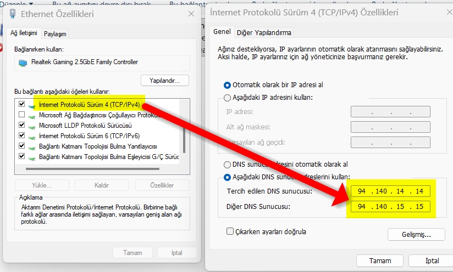Enable Microsoft Ağ Bağdaştırıcısı Çoğullayıcı checkbox
The image size is (453, 272).
[x=21, y=115]
